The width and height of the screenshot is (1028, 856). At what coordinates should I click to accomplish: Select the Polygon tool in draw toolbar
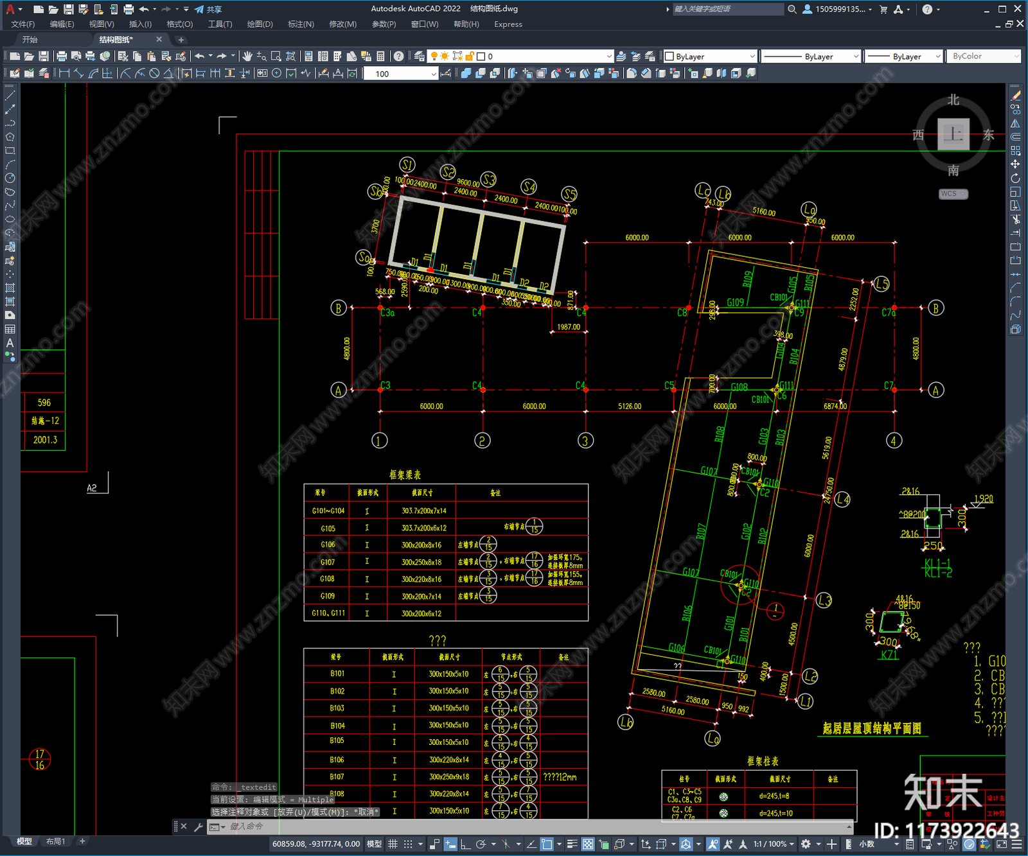coord(10,137)
